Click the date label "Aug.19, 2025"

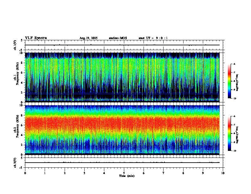pyautogui.click(x=88, y=38)
